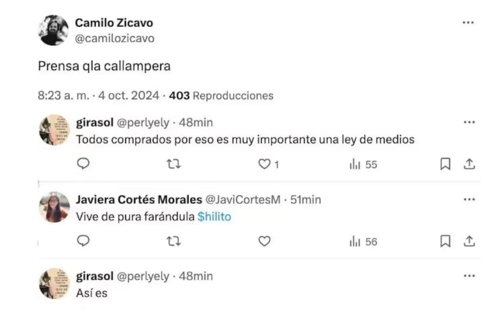Toggle like on girasol's reply
Image resolution: width=483 pixels, height=313 pixels.
click(x=265, y=164)
